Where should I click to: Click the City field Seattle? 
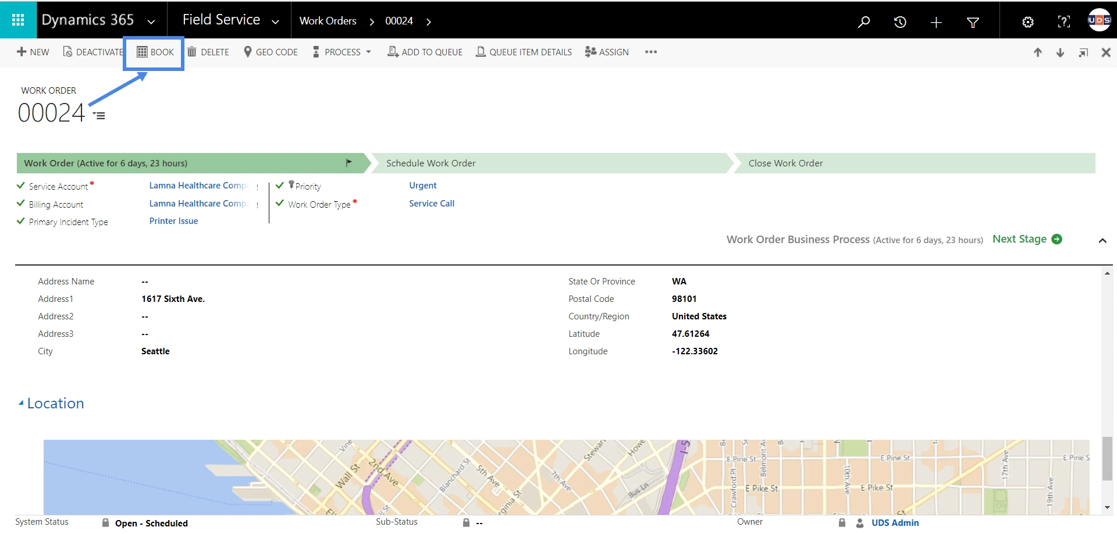click(x=155, y=351)
